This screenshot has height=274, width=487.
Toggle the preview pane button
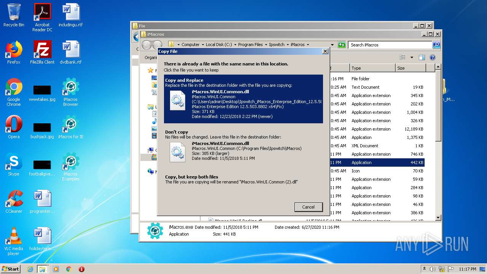pyautogui.click(x=422, y=58)
